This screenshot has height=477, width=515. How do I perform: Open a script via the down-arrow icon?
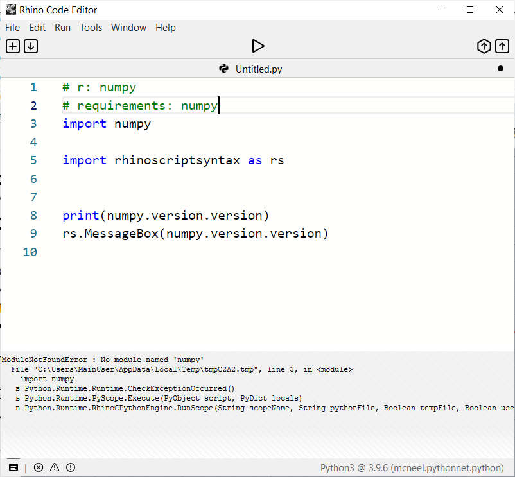[x=30, y=46]
